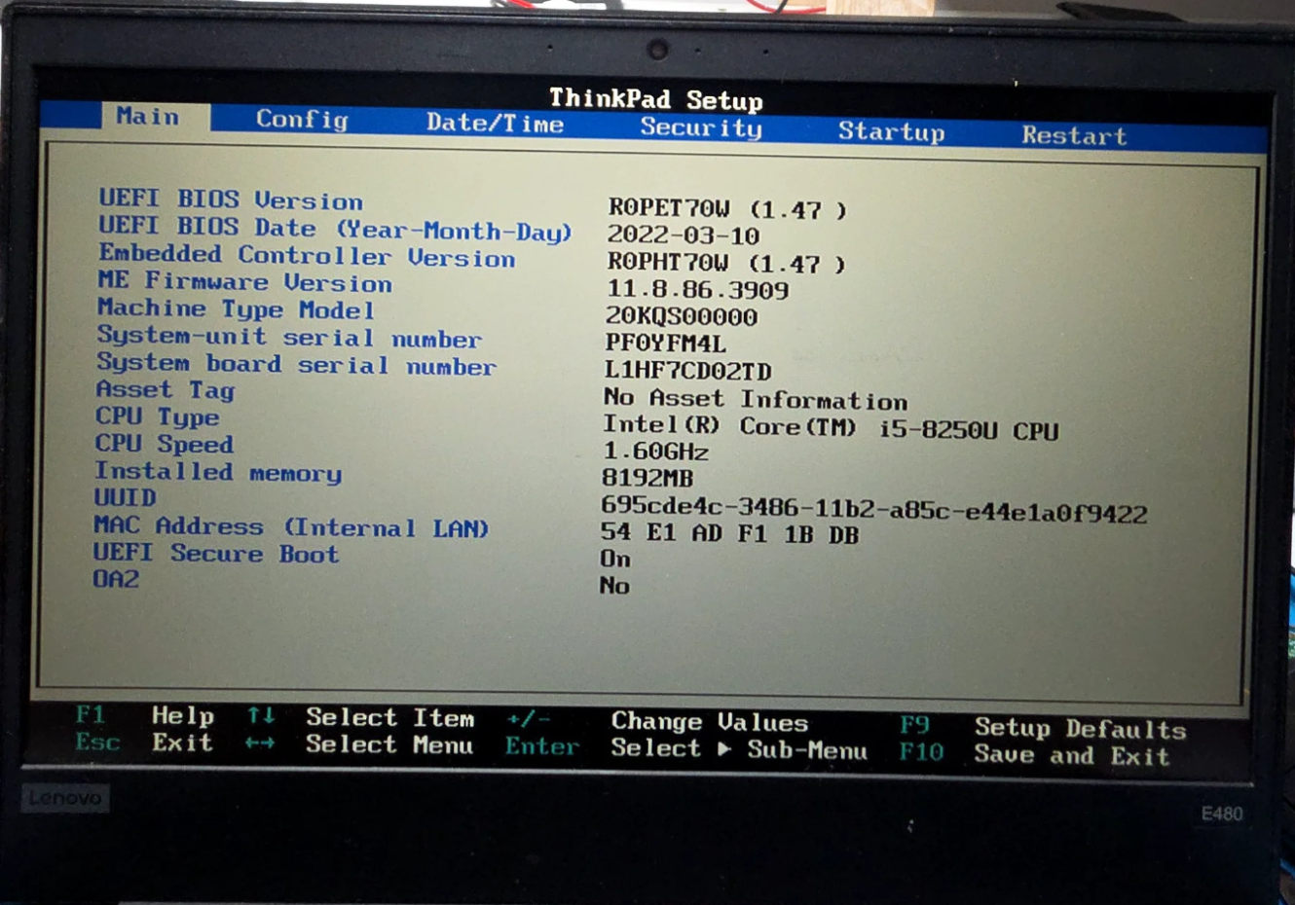Screen dimensions: 1295x905
Task: Select the CPU Type label
Action: click(x=158, y=417)
